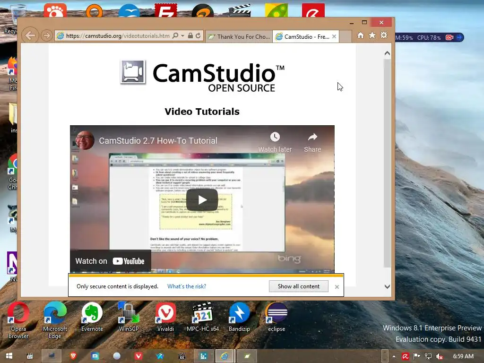Open the Tools gear menu

pos(384,35)
